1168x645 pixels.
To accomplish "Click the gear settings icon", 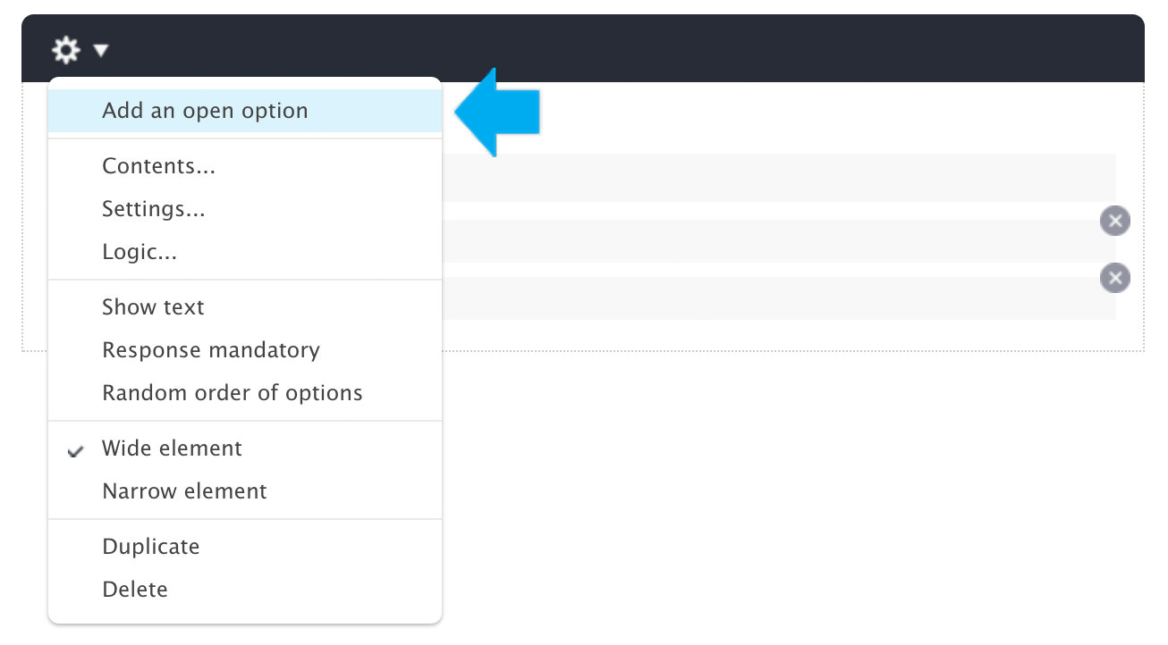I will point(66,50).
